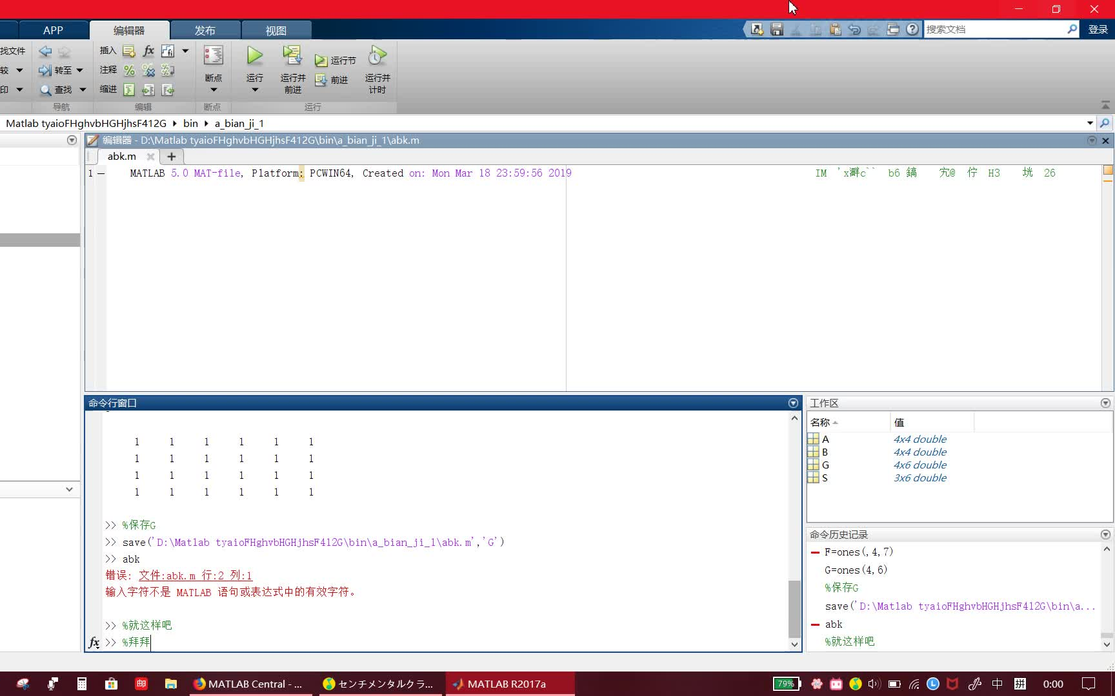Open the Workspace (工作区) panel actions arrow
The image size is (1115, 696).
(1105, 403)
